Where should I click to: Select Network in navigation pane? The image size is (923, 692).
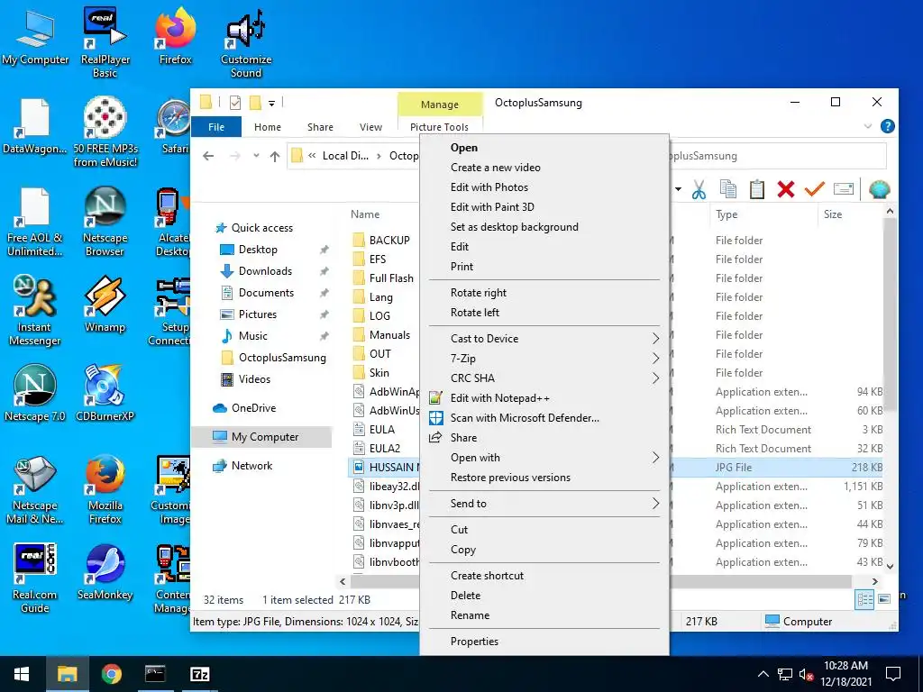coord(252,466)
